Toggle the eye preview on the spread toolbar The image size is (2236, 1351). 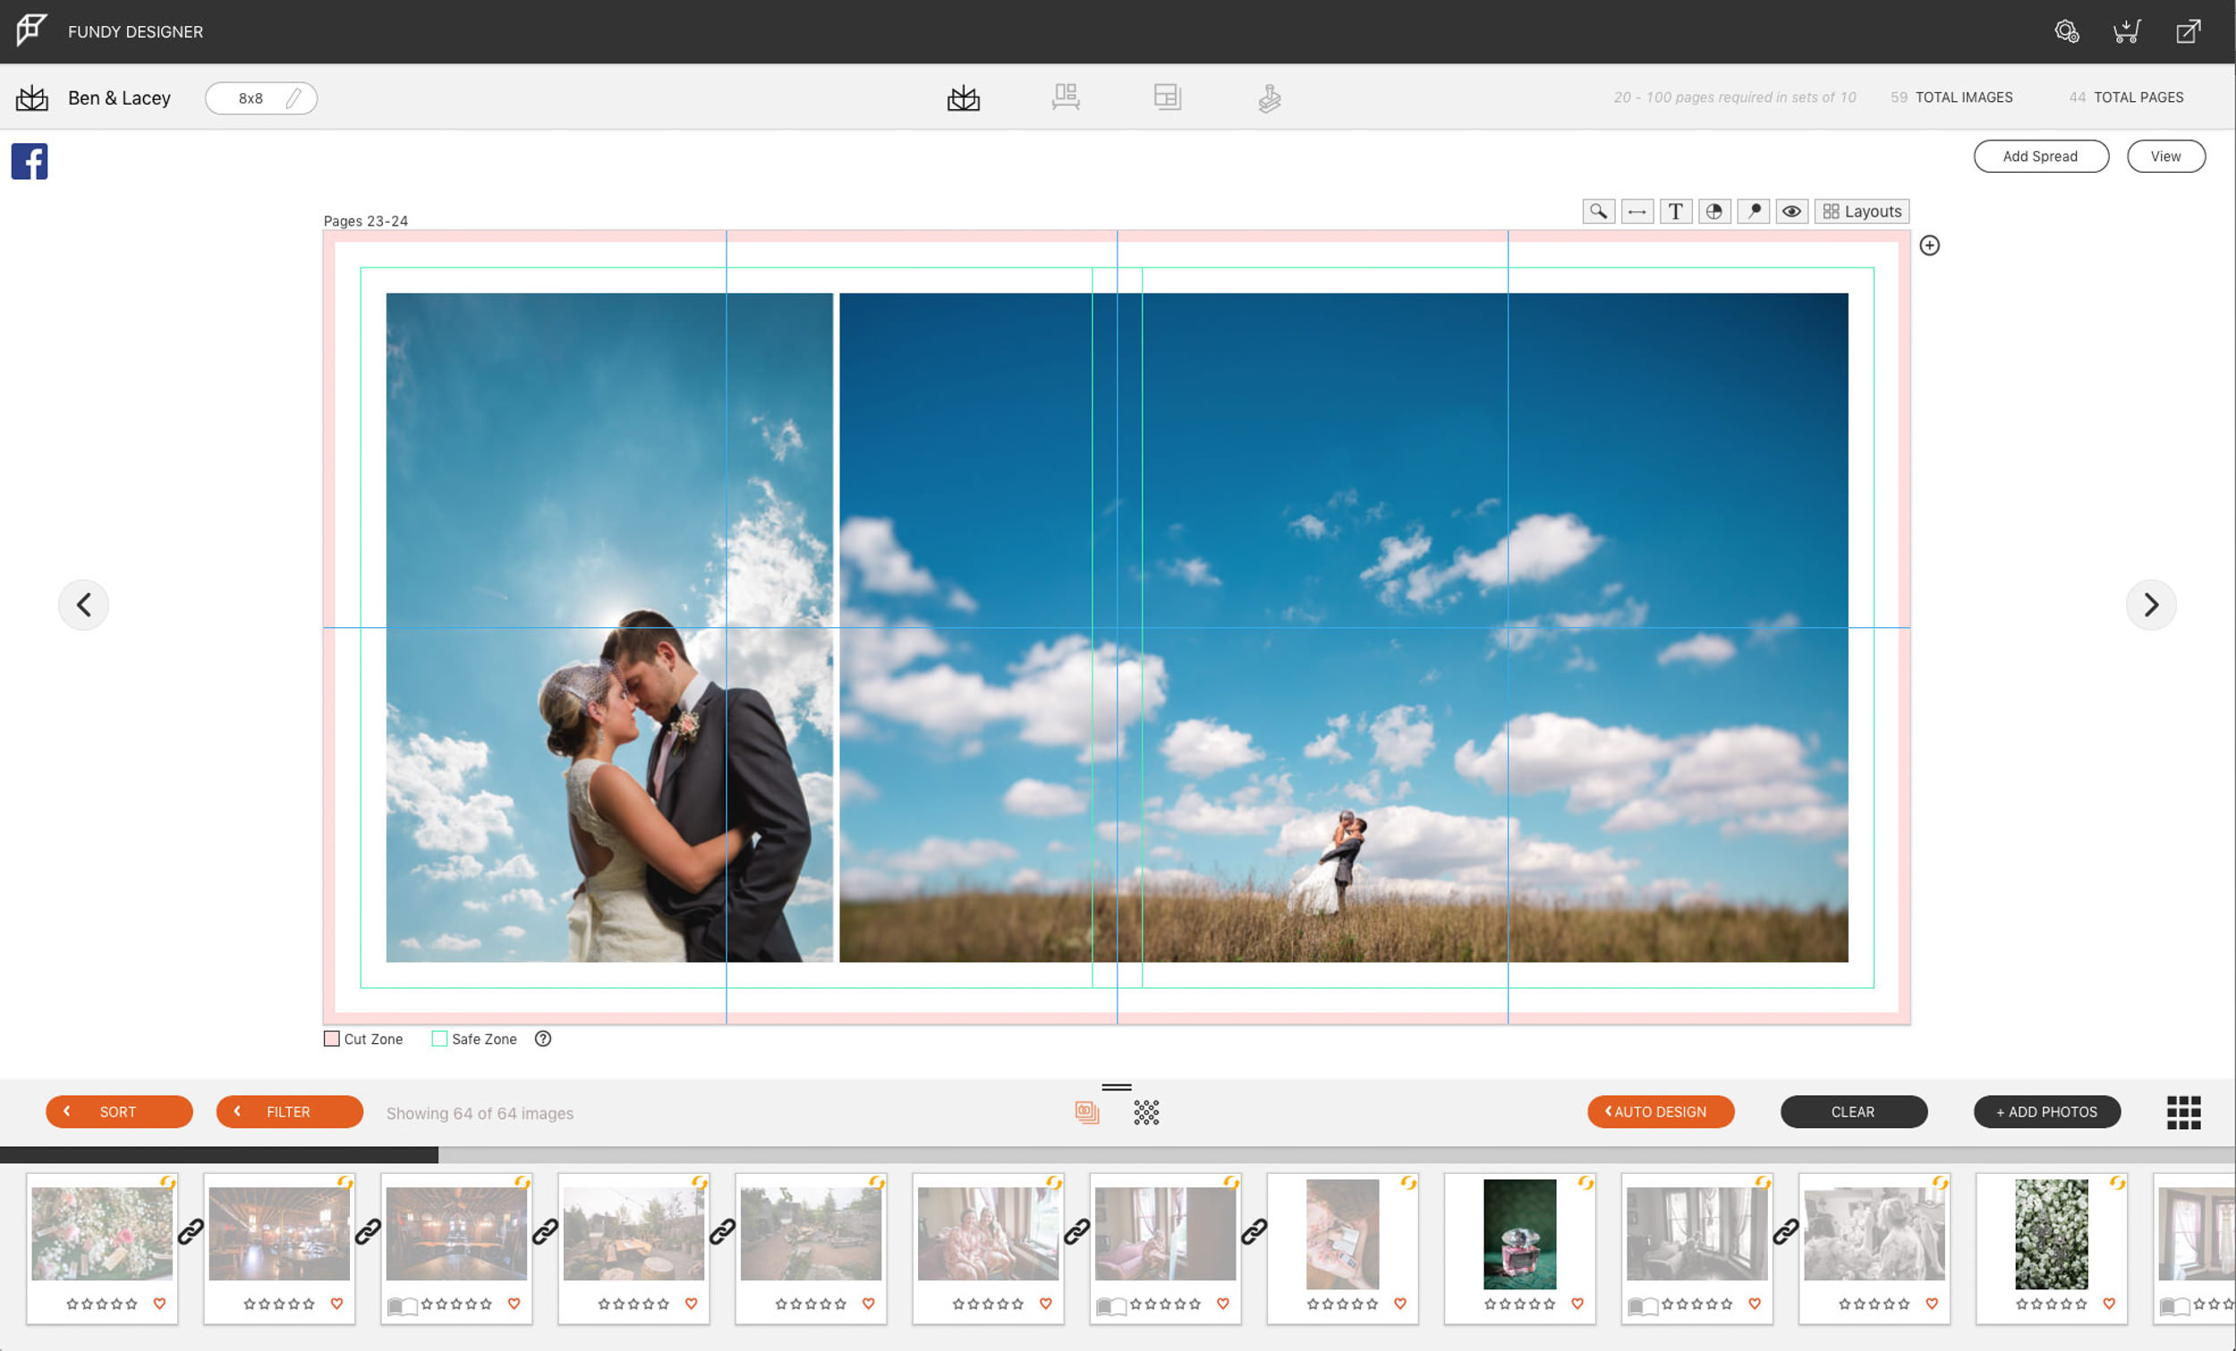[1792, 210]
